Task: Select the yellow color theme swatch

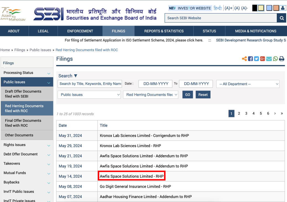Action: [261, 8]
